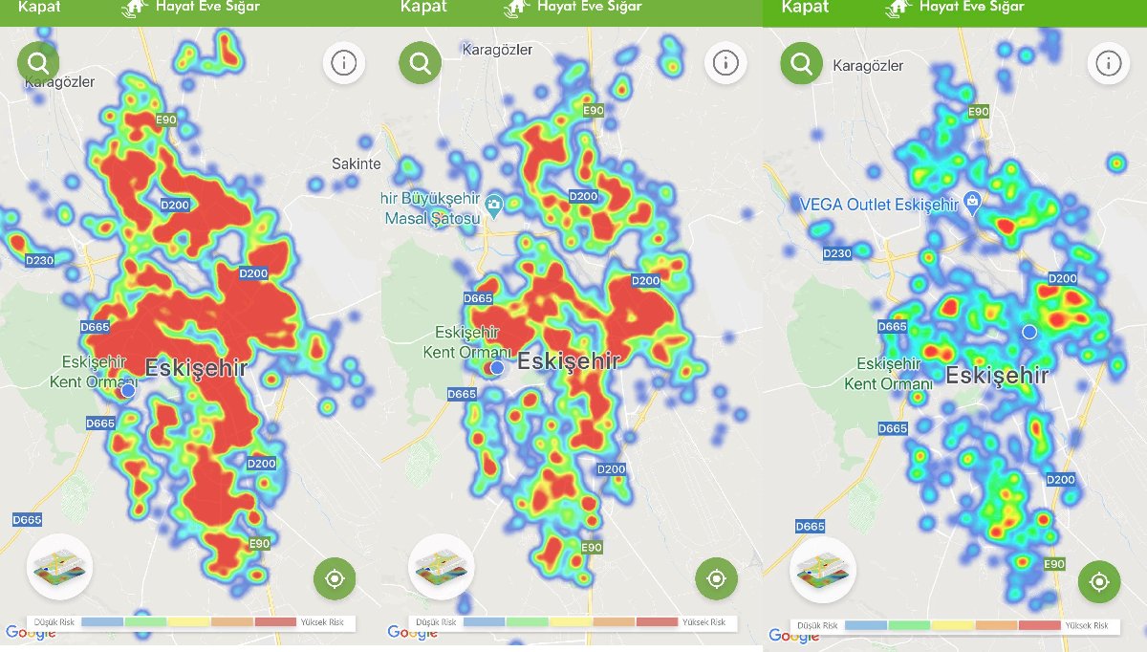1147x652 pixels.
Task: Click the blue current-location dot in right map
Action: point(1029,332)
